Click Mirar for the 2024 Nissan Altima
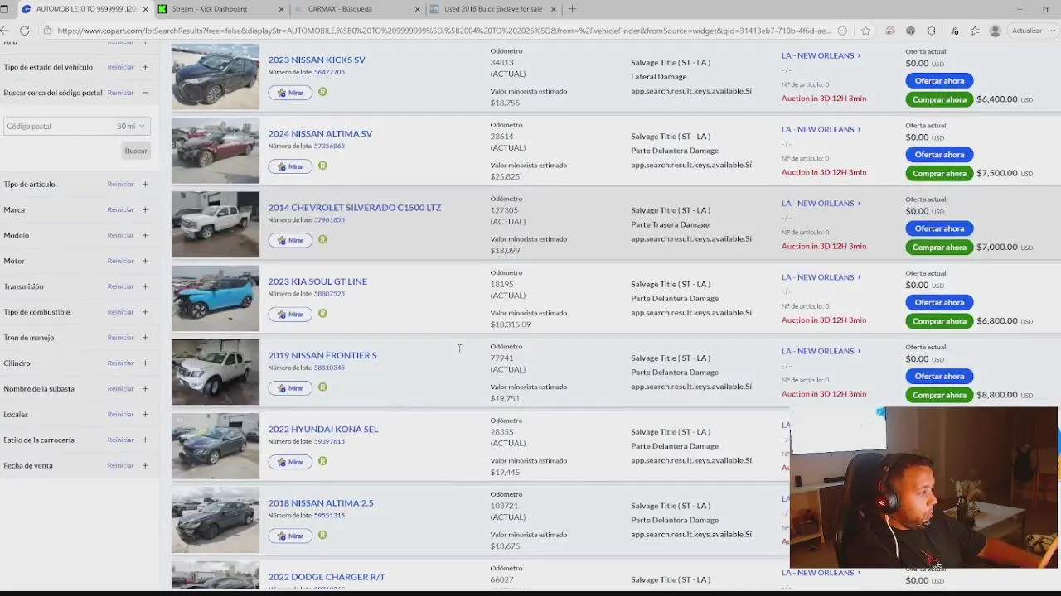 tap(290, 166)
